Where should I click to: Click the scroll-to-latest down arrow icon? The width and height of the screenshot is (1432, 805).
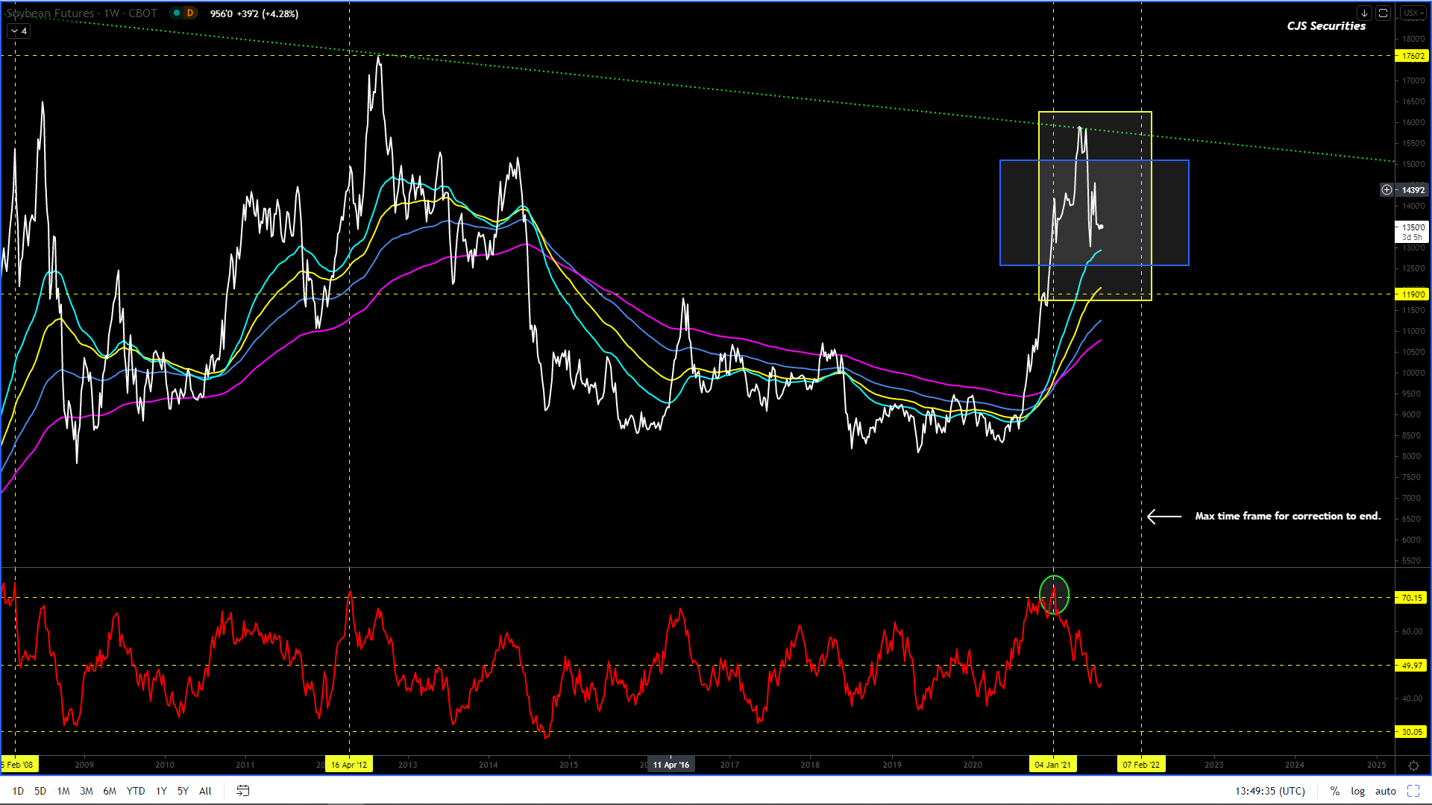[x=1364, y=13]
